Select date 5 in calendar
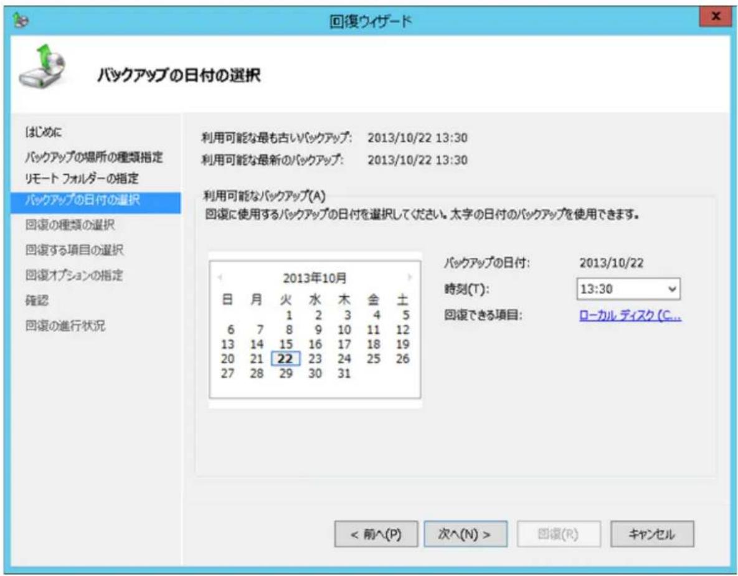 click(405, 315)
